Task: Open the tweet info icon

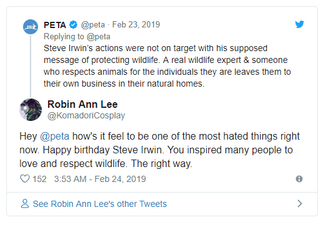Action: point(299,179)
